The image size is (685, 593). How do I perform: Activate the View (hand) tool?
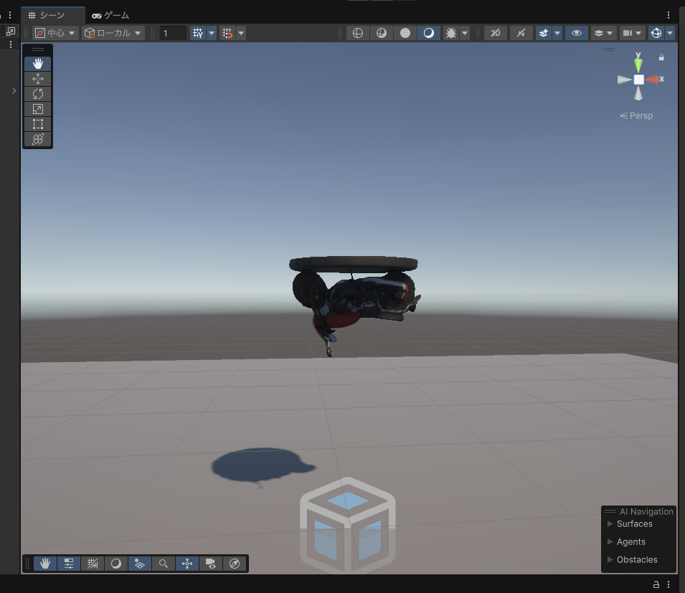[x=37, y=63]
